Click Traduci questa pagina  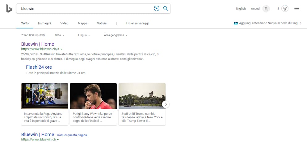pyautogui.click(x=72, y=135)
